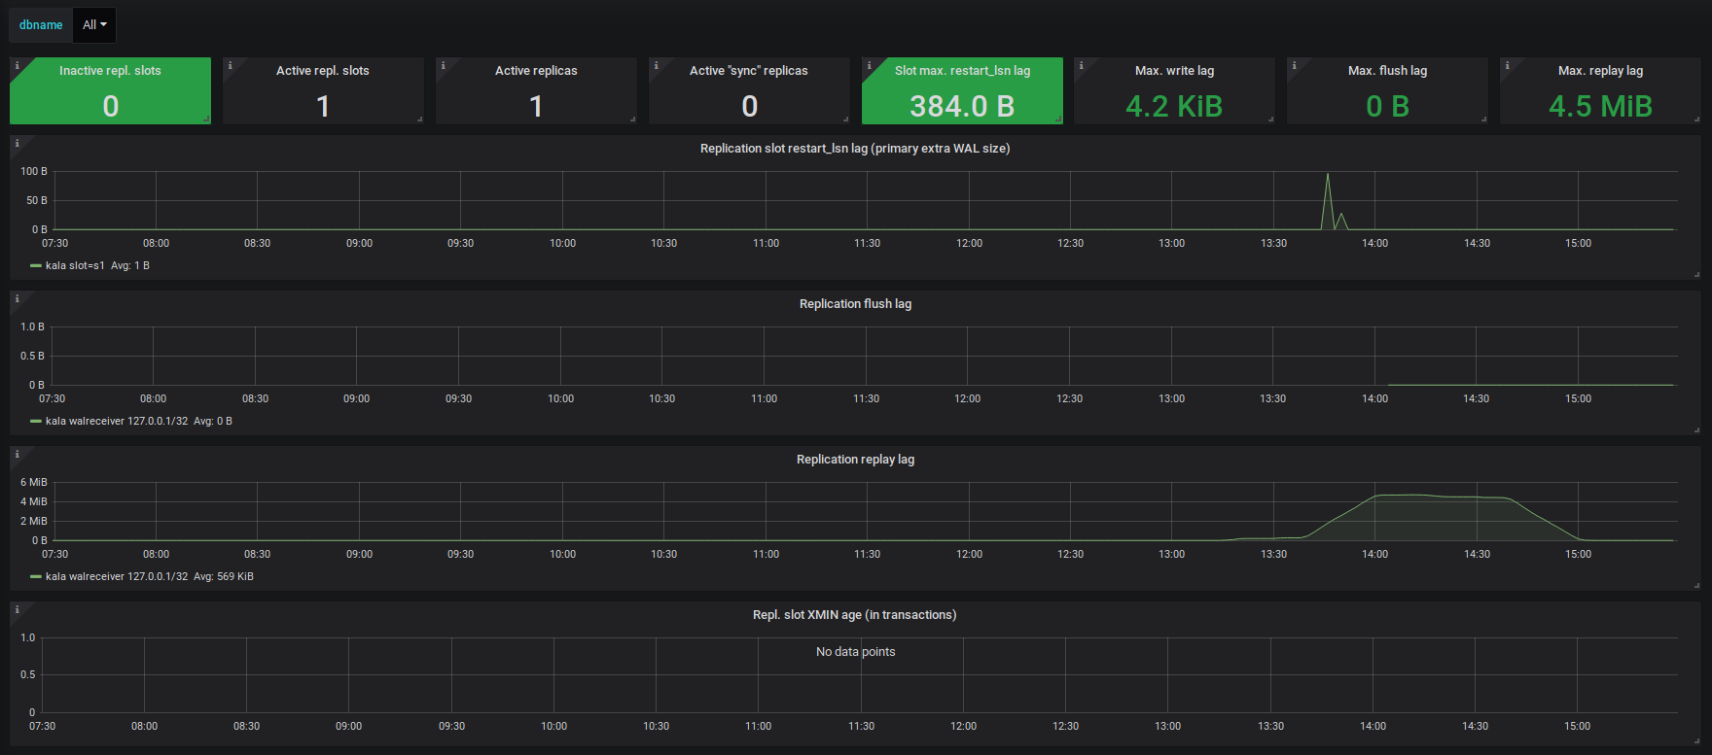Toggle walreceiver series in replay lag legend
1712x755 pixels.
tap(117, 576)
